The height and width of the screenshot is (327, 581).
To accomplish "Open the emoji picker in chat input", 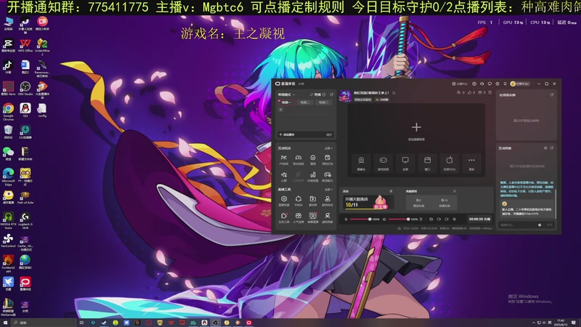I will [x=540, y=225].
